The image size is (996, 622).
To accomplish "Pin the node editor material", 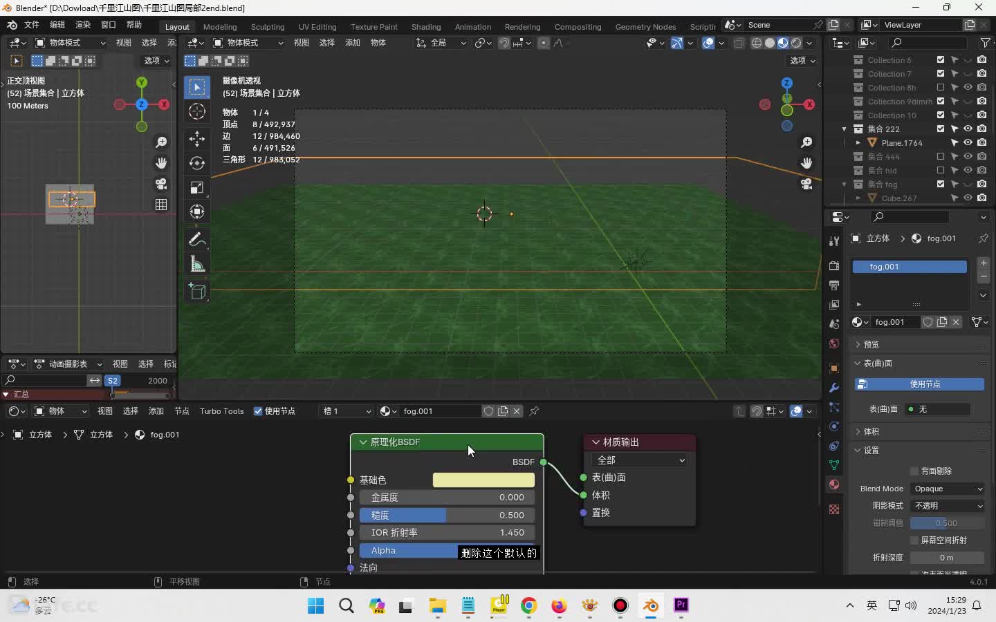I will [534, 411].
